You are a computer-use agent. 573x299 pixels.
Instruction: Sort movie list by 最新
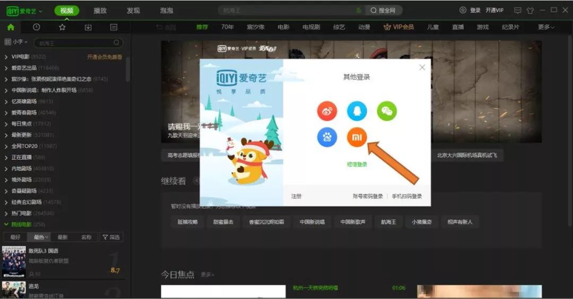click(x=63, y=238)
